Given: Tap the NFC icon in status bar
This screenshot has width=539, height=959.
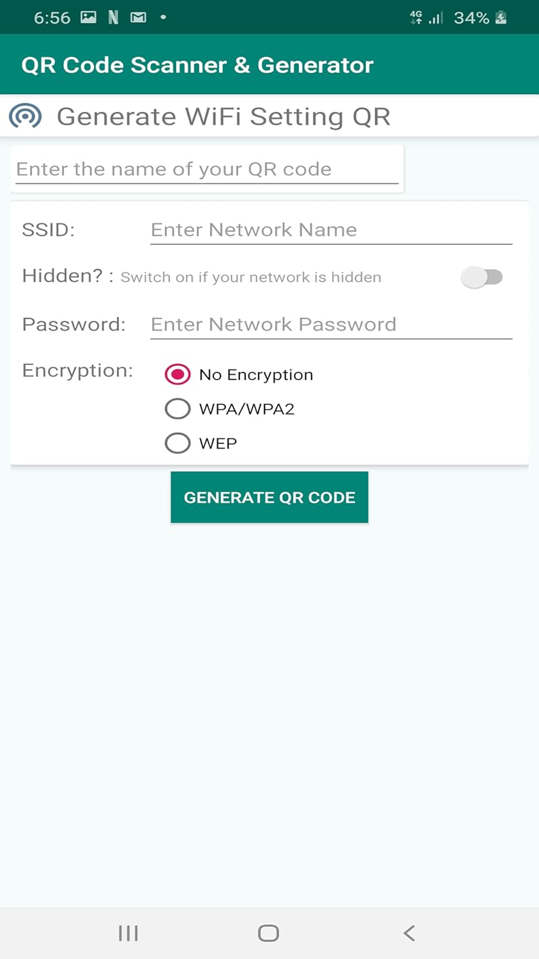Looking at the screenshot, I should point(113,17).
